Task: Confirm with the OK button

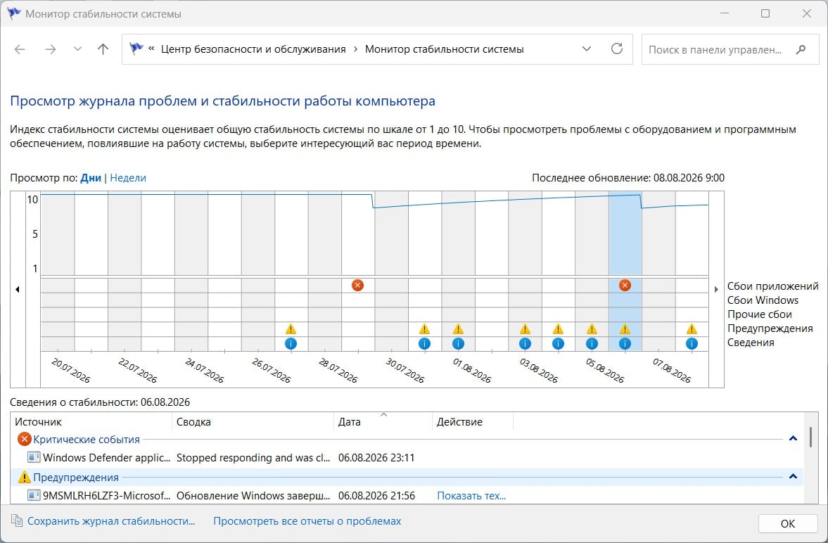Action: [788, 523]
